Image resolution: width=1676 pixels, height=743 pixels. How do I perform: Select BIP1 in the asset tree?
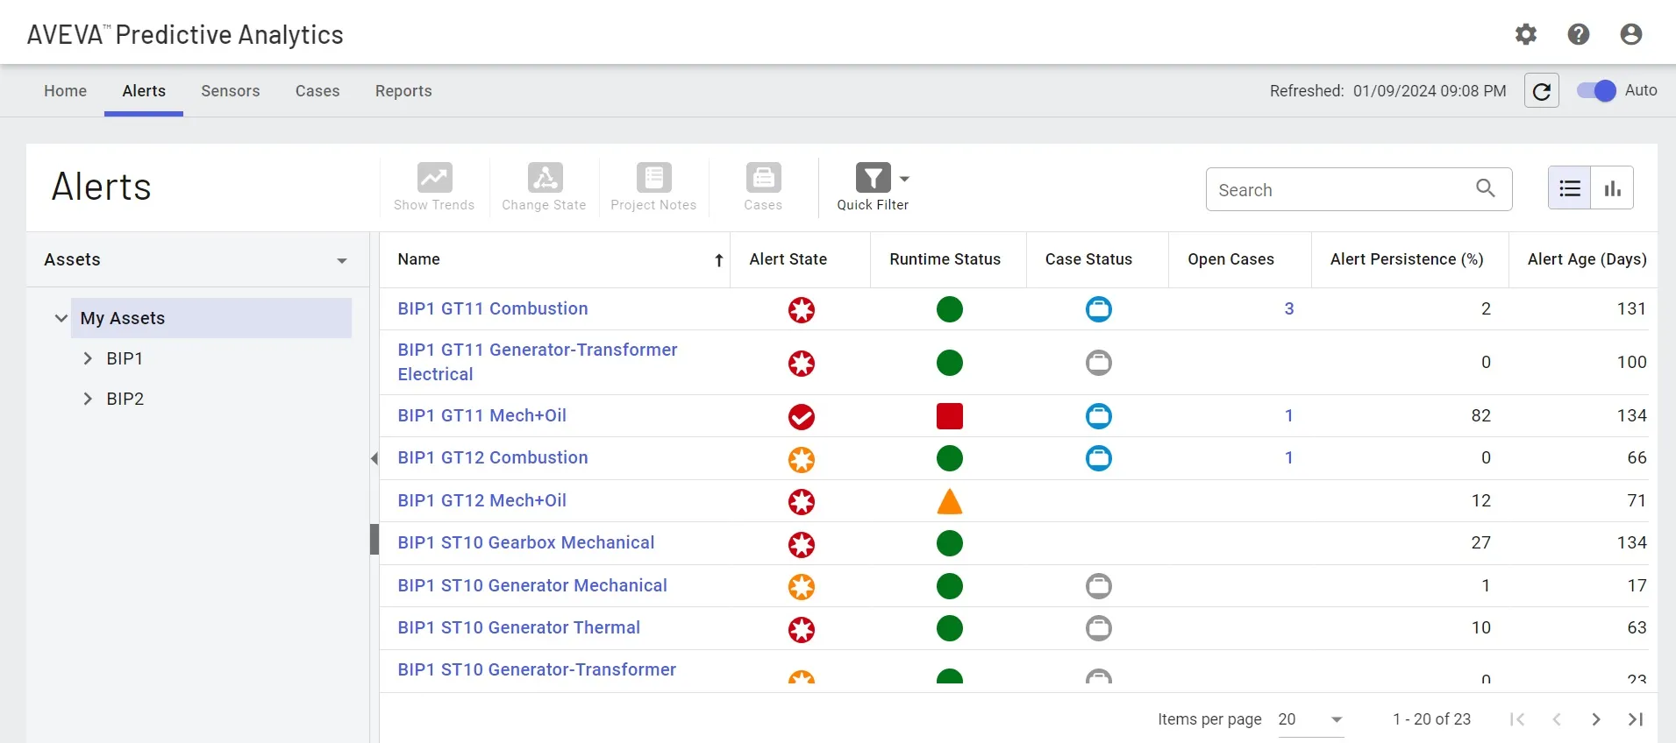coord(125,358)
